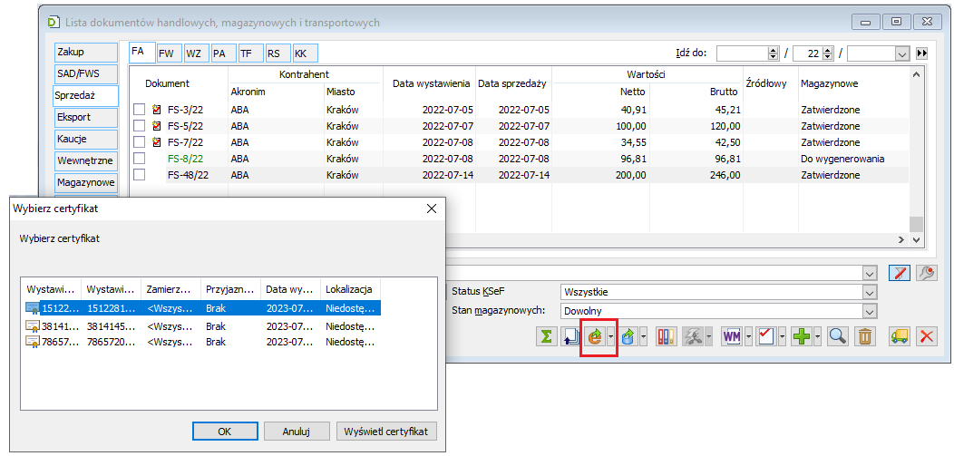Click the first Idź do number field
This screenshot has width=954, height=456.
click(x=743, y=53)
